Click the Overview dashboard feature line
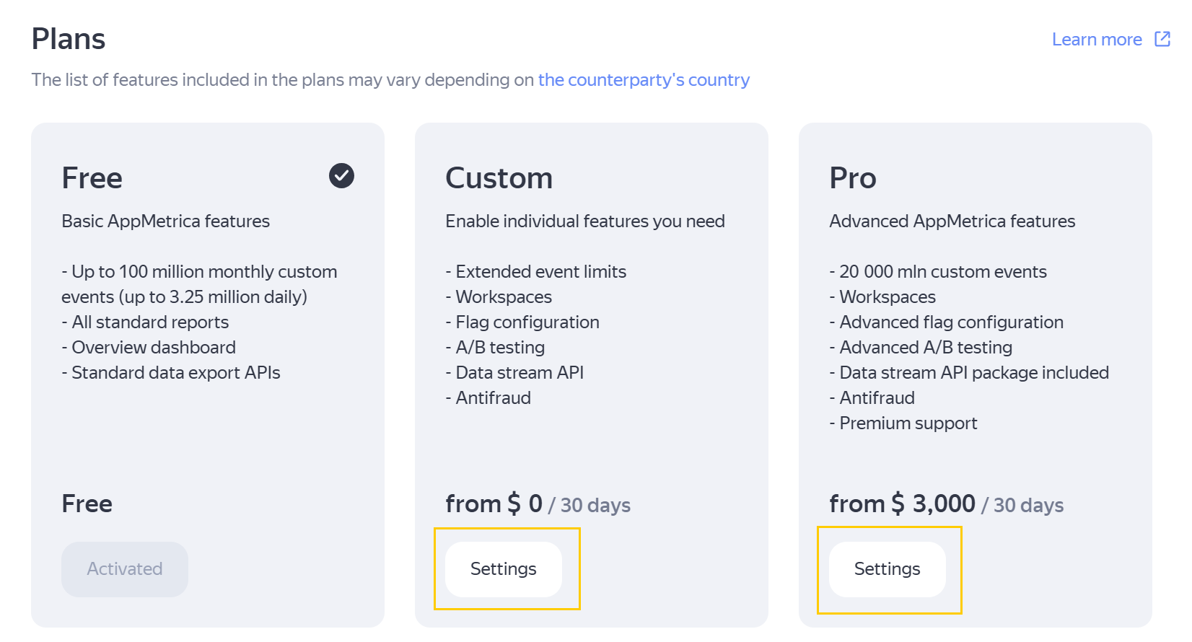 click(153, 348)
